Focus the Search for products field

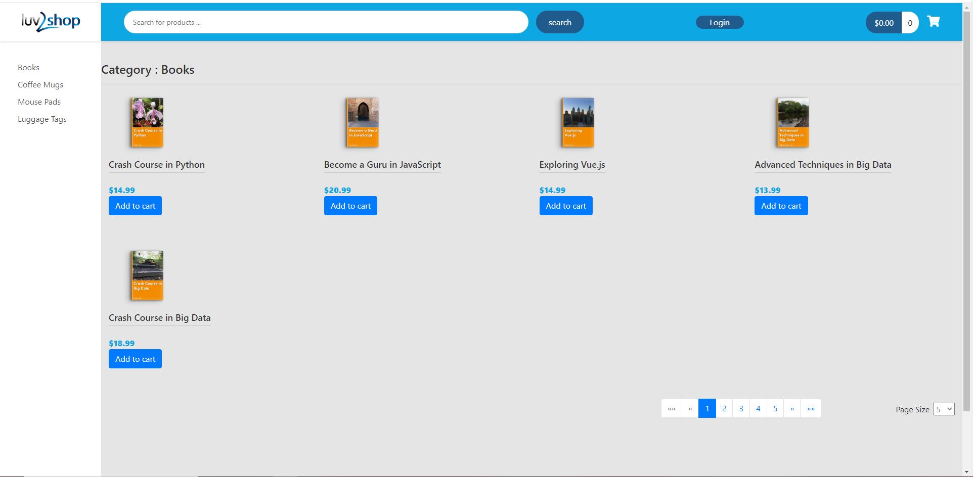pyautogui.click(x=326, y=22)
